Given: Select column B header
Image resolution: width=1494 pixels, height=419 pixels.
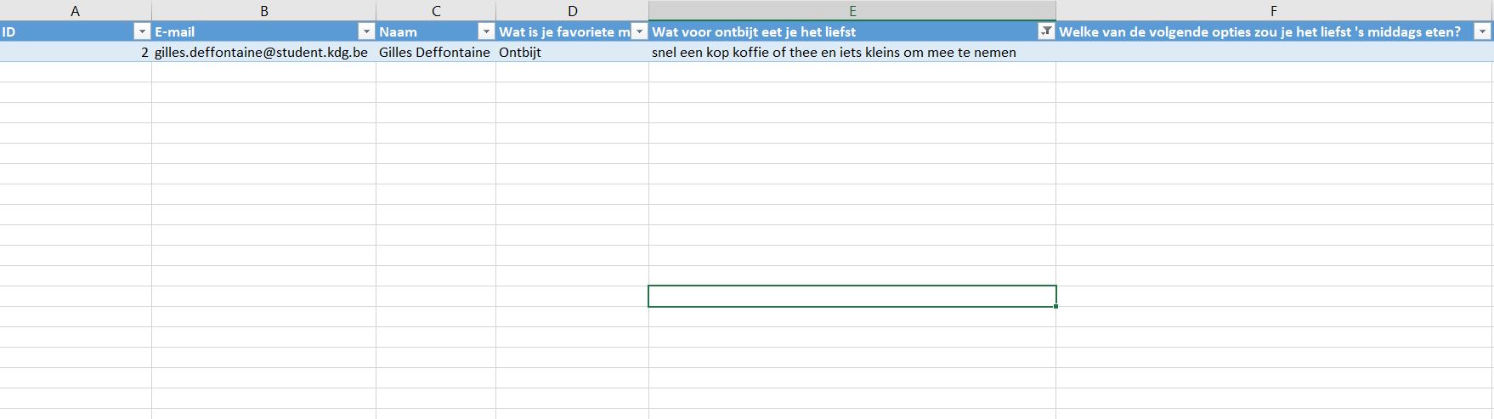Looking at the screenshot, I should click(x=263, y=11).
